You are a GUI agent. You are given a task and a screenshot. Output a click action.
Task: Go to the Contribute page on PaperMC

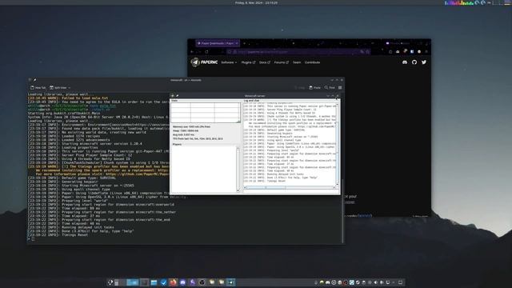coord(312,62)
